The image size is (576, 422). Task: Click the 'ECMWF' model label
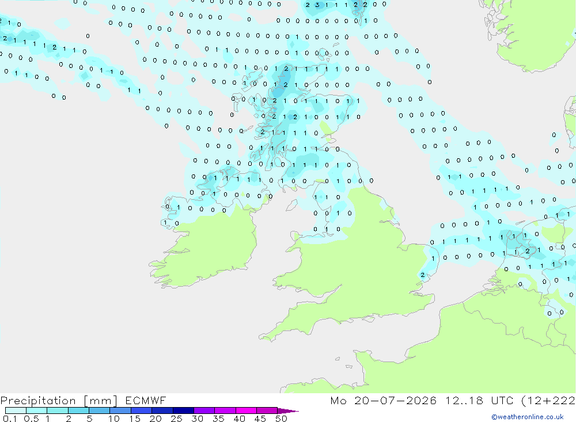coord(146,400)
